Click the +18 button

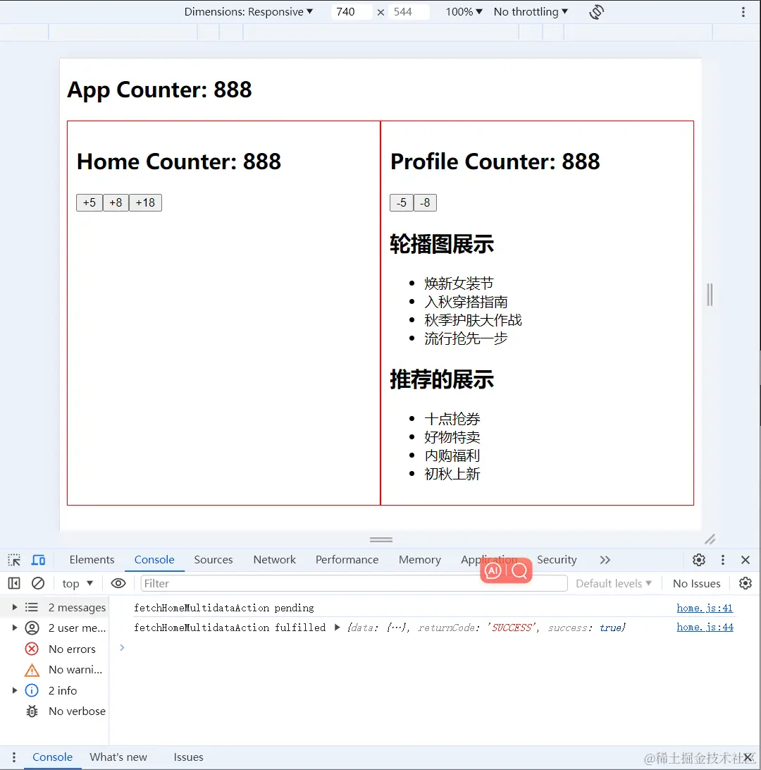click(145, 203)
